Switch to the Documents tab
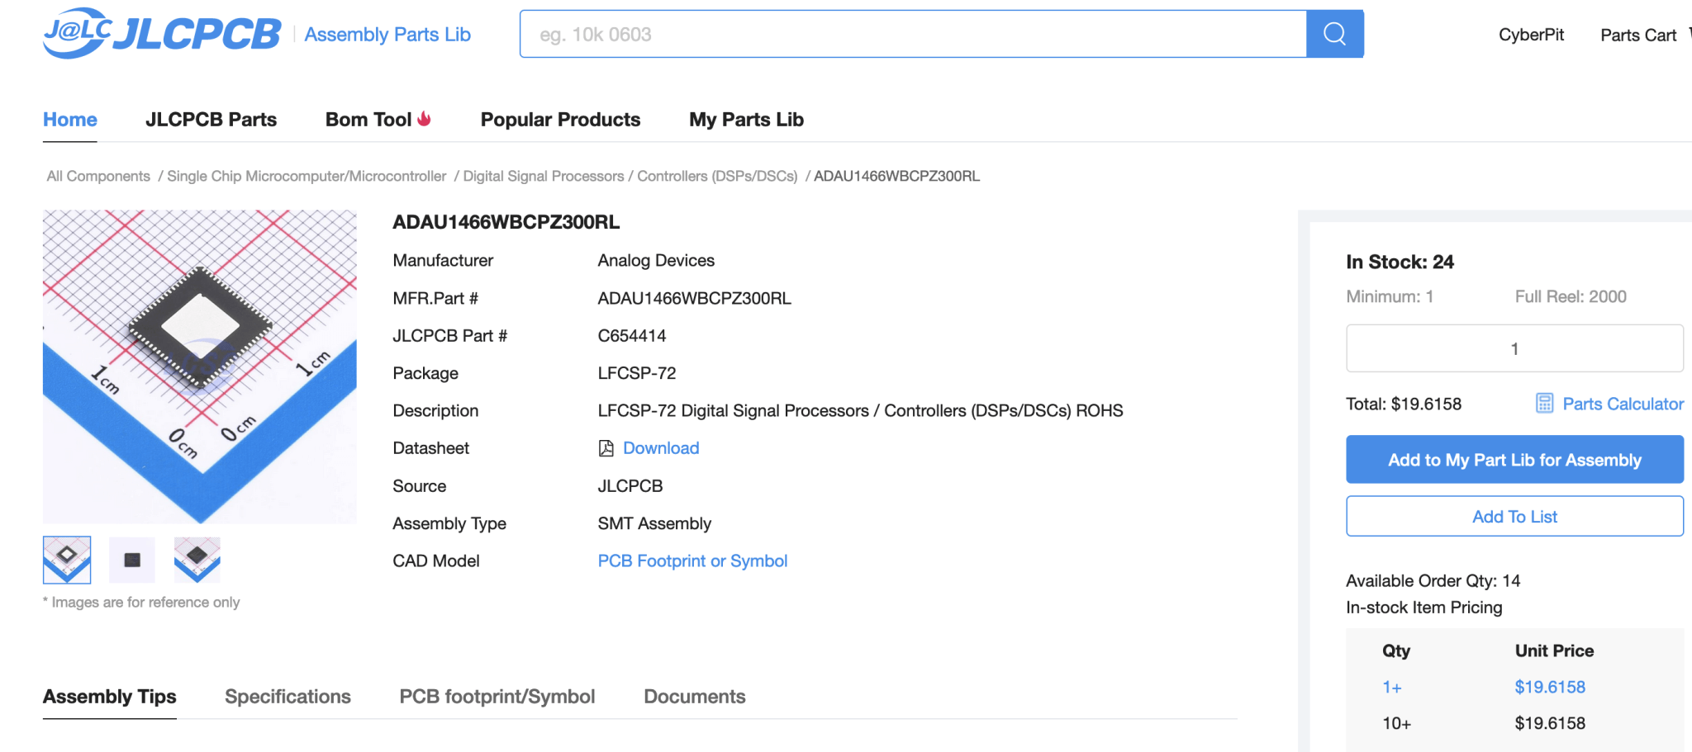Viewport: 1692px width, 752px height. click(695, 697)
